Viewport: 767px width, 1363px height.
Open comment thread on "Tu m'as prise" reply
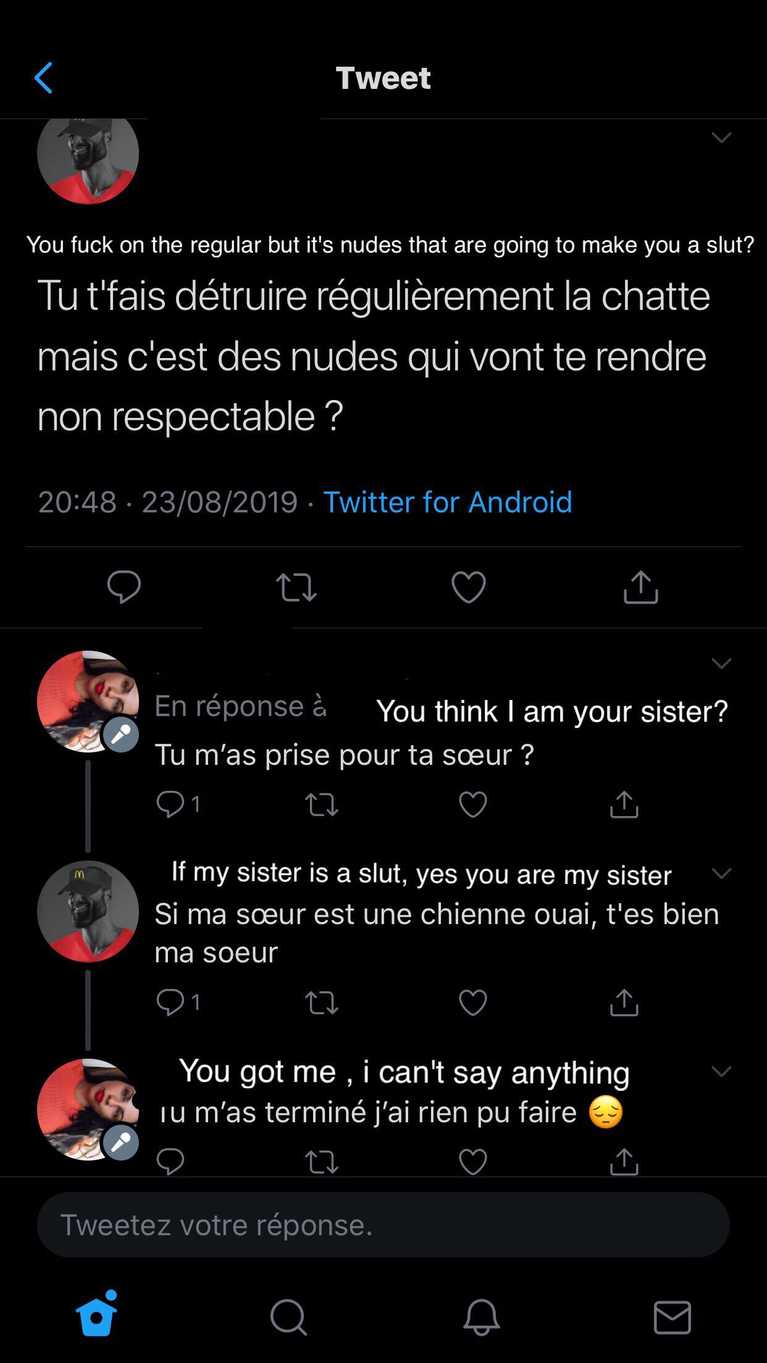tap(171, 804)
